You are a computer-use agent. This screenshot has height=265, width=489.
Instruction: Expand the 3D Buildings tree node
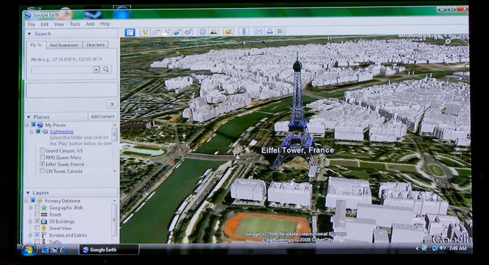coord(31,222)
